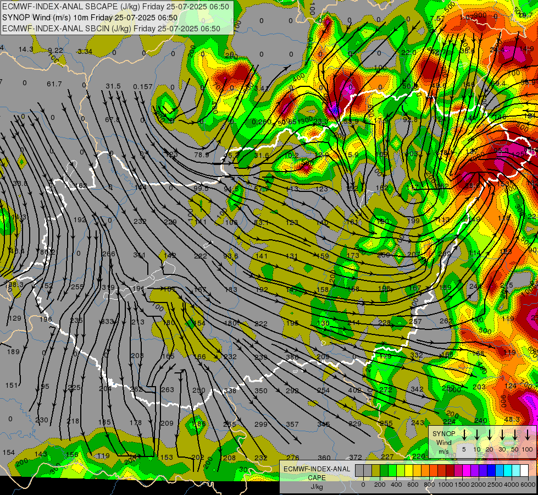Click the 30 m/s wind arrow in legend
The height and width of the screenshot is (495, 538).
pos(502,435)
